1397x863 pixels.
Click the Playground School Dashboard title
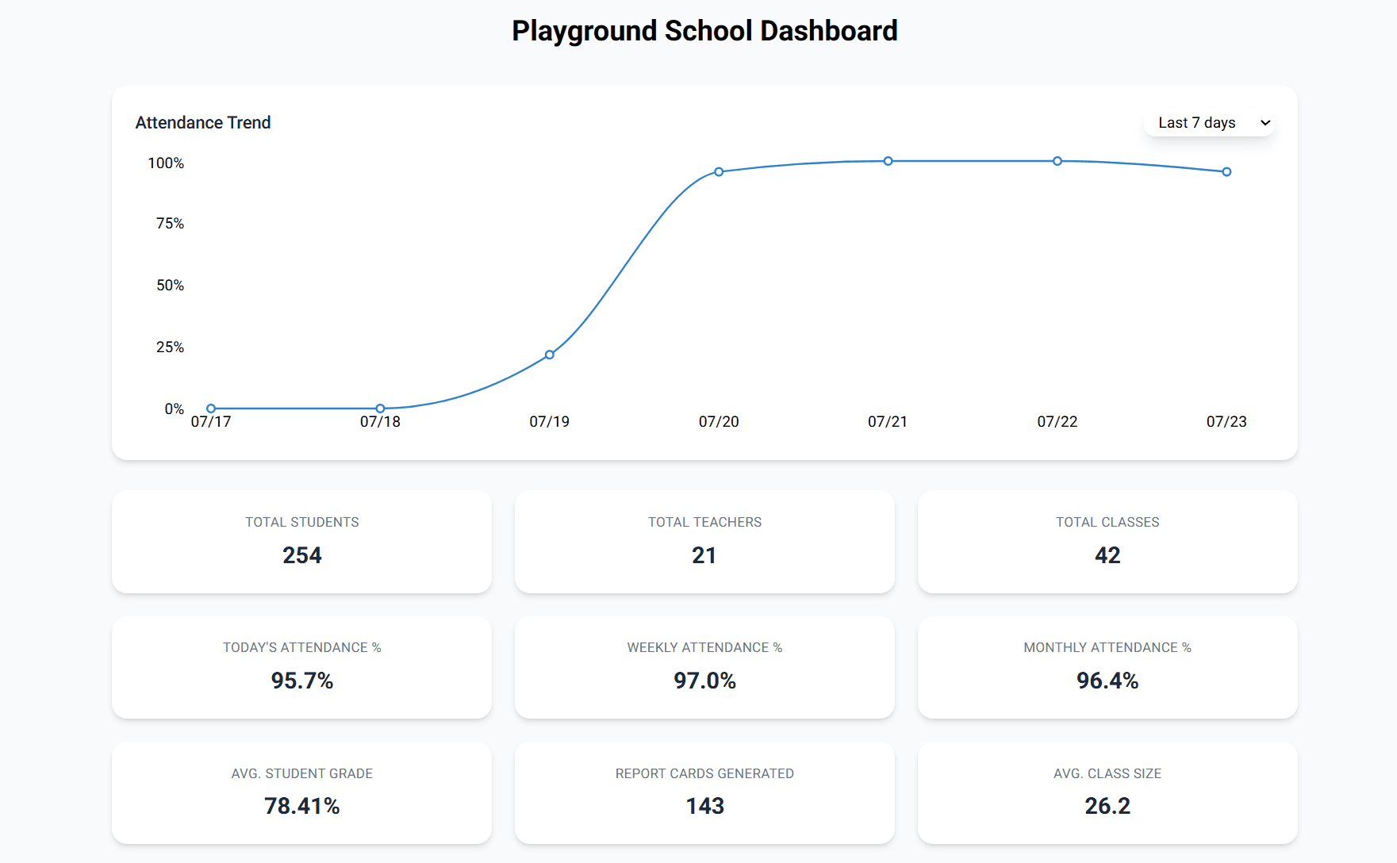704,31
